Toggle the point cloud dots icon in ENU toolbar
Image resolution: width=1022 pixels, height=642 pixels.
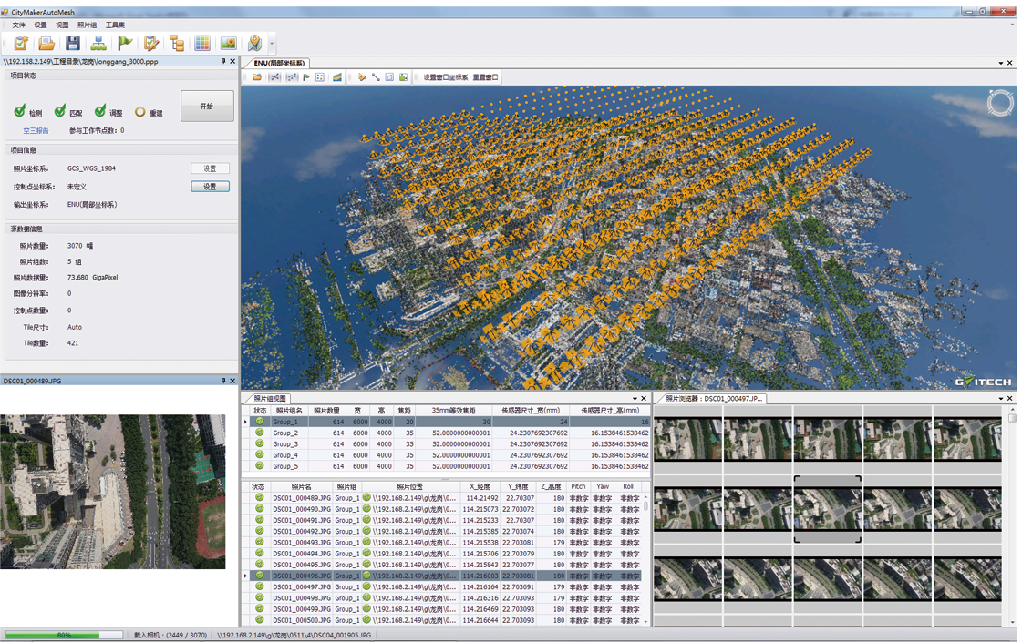coord(292,76)
